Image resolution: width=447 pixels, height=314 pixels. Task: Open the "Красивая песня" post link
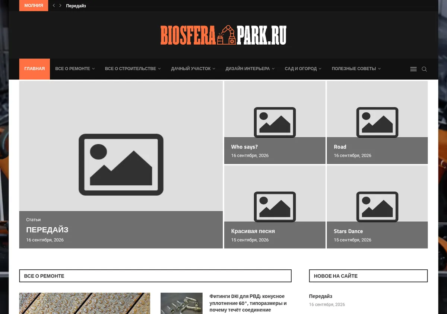[x=253, y=231]
